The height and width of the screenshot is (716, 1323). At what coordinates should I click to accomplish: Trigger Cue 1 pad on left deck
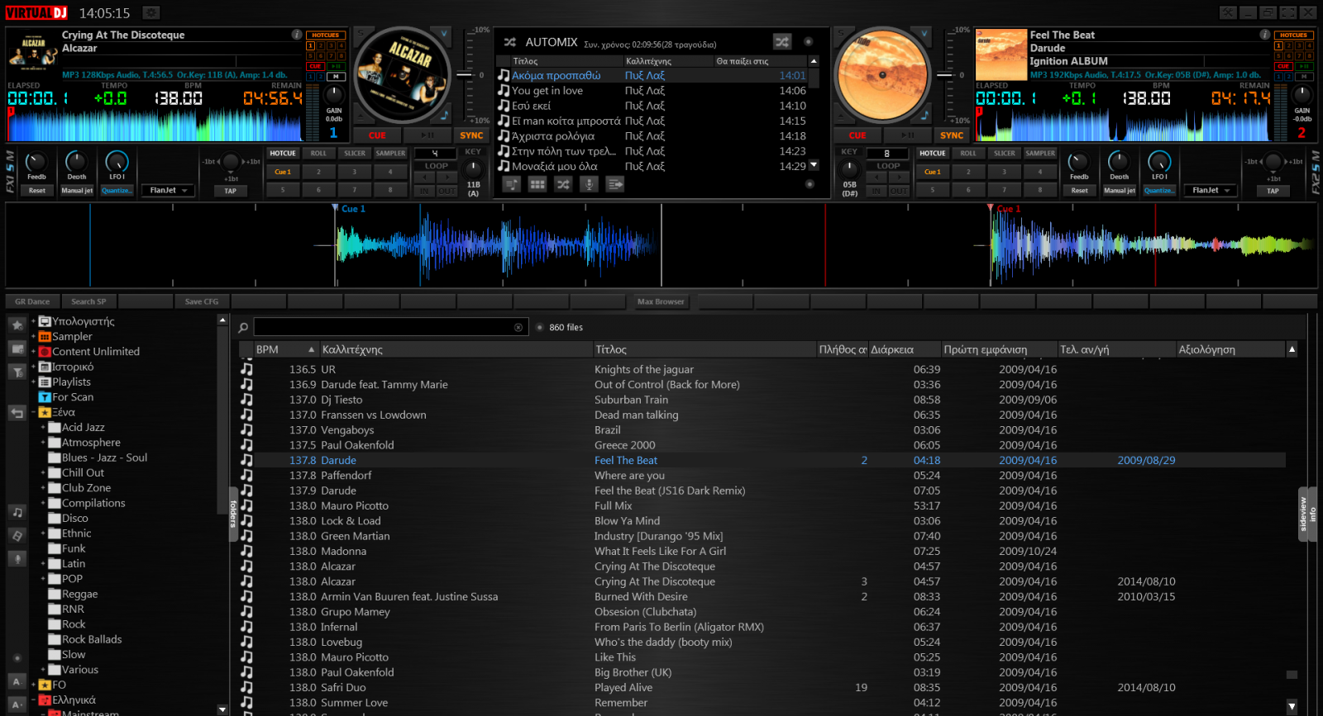tap(283, 172)
